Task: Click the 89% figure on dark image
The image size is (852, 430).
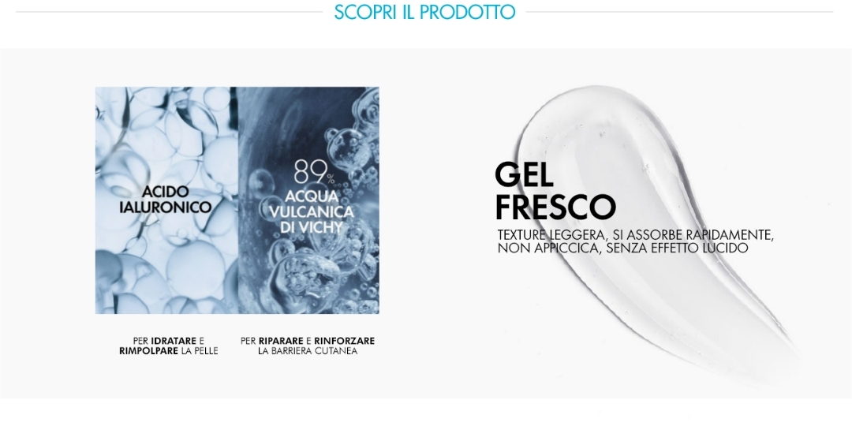Action: click(314, 172)
